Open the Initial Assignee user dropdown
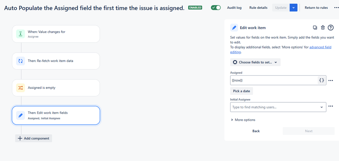This screenshot has height=161, width=339. [x=278, y=107]
